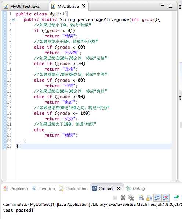The image size is (182, 219).
Task: Remove all terminated launches
Action: coord(131,198)
